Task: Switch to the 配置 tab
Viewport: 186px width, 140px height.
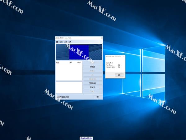Action: pos(57,42)
